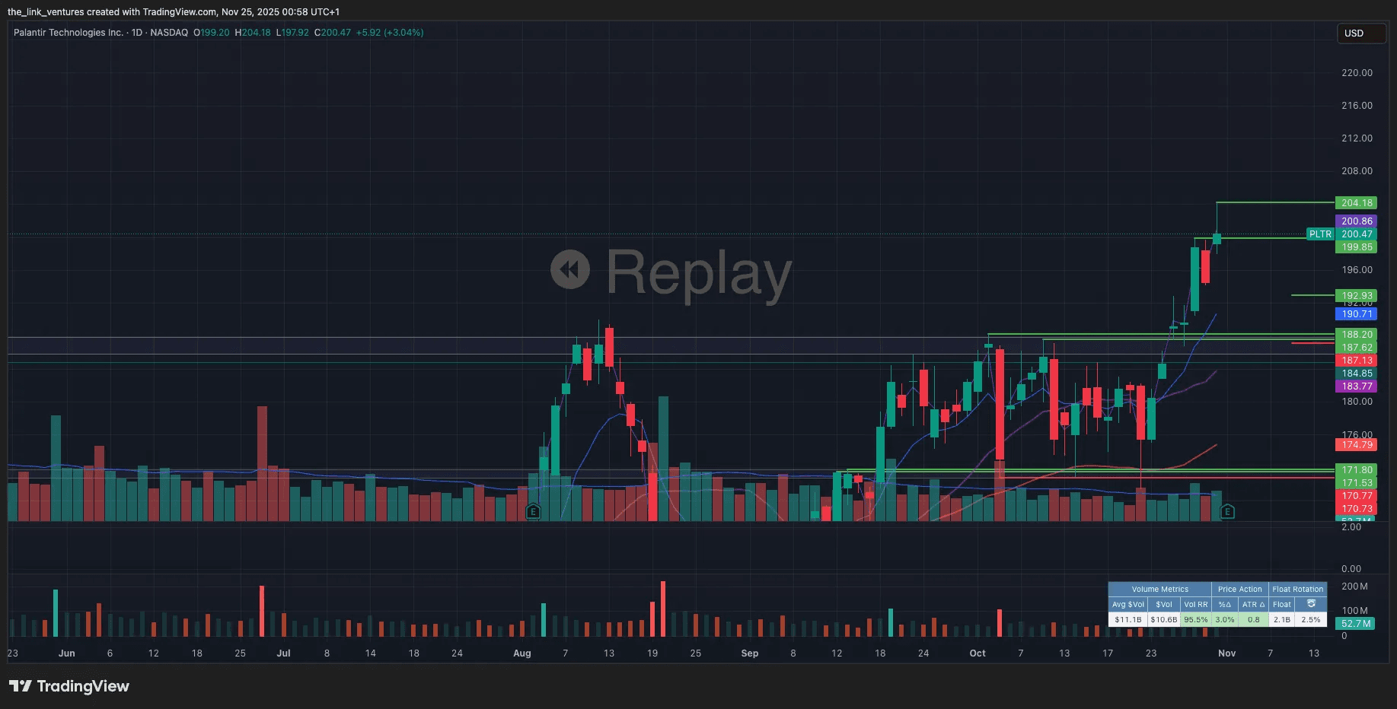
Task: Click the green 199.85 price label
Action: (x=1356, y=247)
